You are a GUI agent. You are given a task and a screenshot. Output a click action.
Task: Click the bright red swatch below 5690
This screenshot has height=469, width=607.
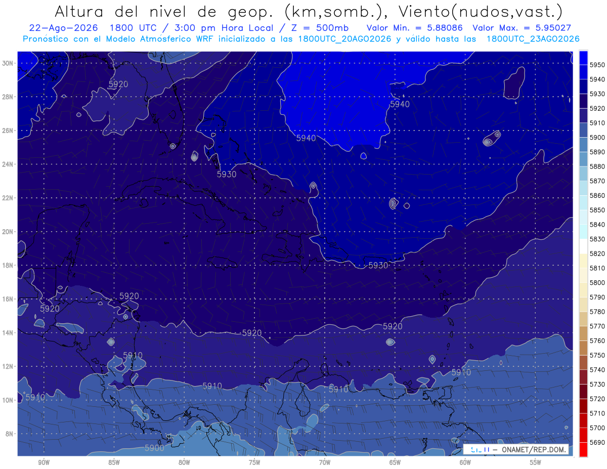tap(583, 449)
